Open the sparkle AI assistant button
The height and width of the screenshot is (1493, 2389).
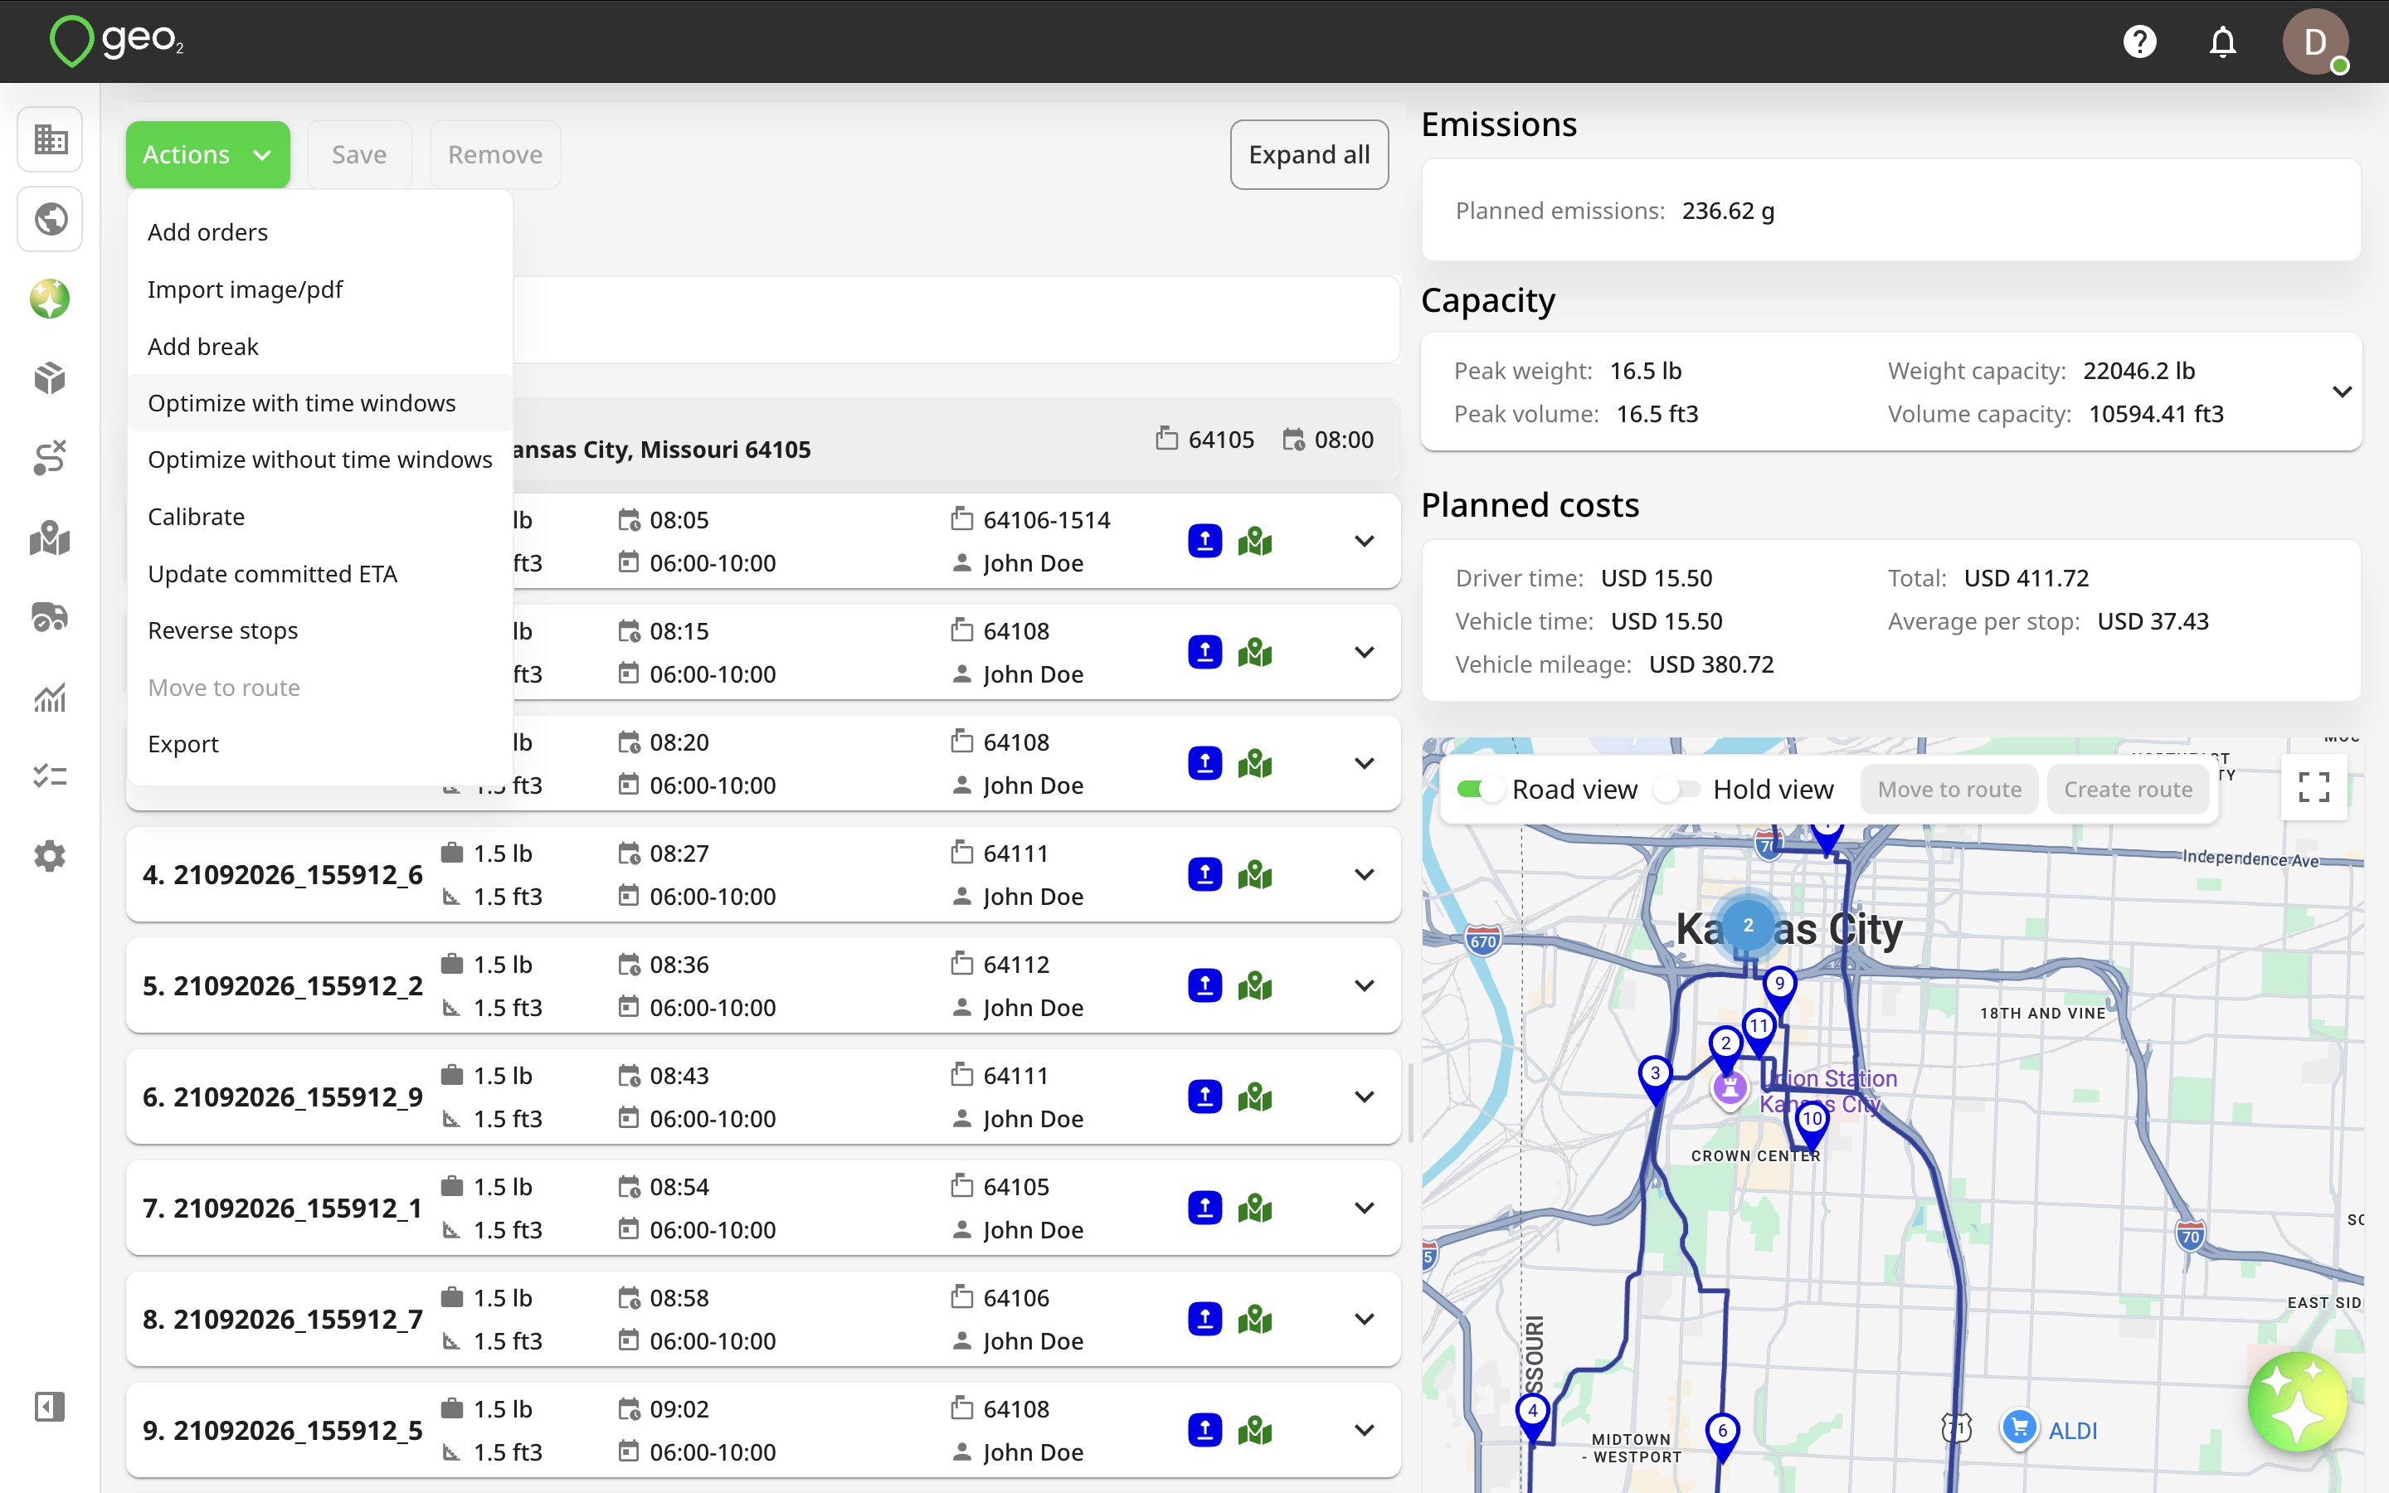pos(2296,1401)
